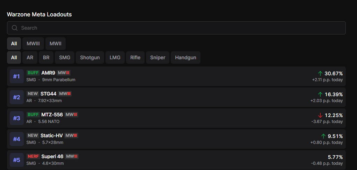This screenshot has height=170, width=357.
Task: Click the 16.39% pick rate value
Action: pyautogui.click(x=334, y=94)
